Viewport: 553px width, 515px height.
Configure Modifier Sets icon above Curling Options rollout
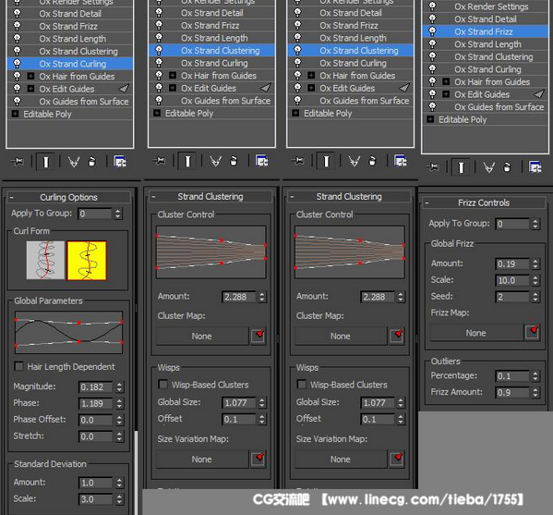[x=120, y=162]
